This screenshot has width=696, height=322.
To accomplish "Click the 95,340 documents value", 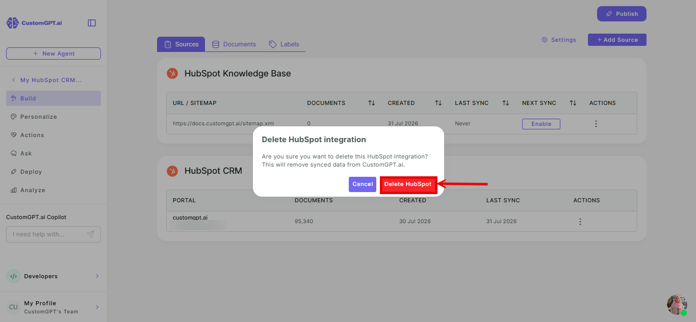I will [x=304, y=222].
